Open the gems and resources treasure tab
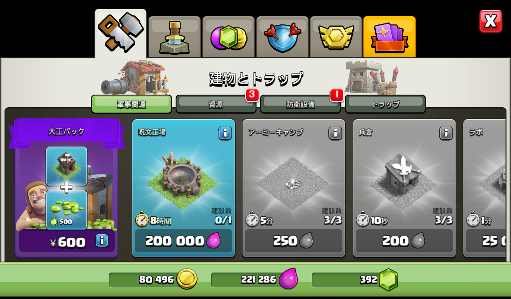511x299 pixels. pos(229,37)
